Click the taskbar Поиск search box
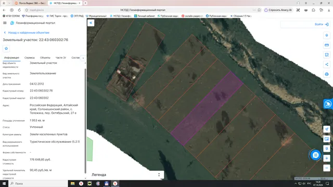 click(x=38, y=183)
